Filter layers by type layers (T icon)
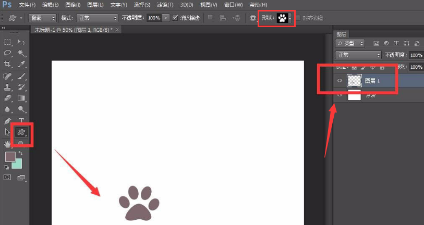The width and height of the screenshot is (424, 225). click(396, 43)
